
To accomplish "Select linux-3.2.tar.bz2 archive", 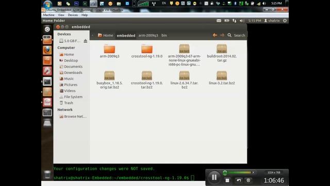I will click(x=222, y=75).
